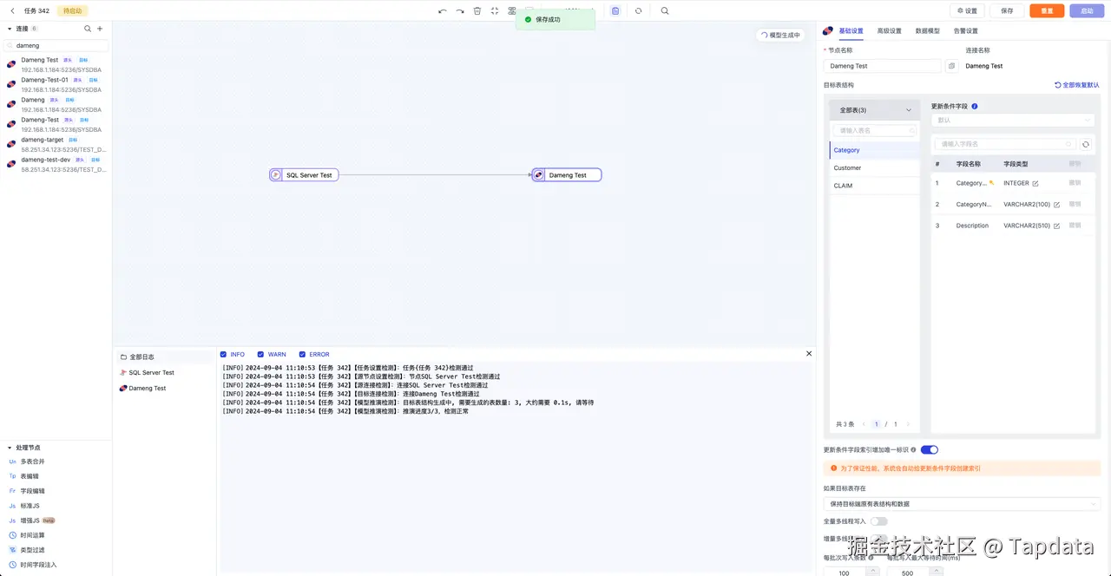Collapse the 处理节点 section arrow
Screen dimensions: 1111x576
coord(10,448)
